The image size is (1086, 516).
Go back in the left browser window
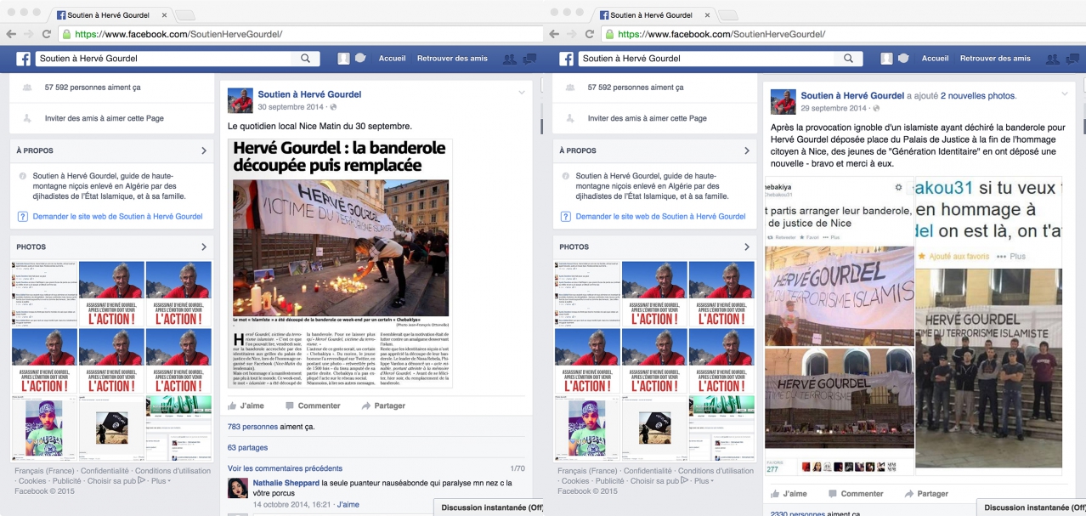tap(11, 34)
